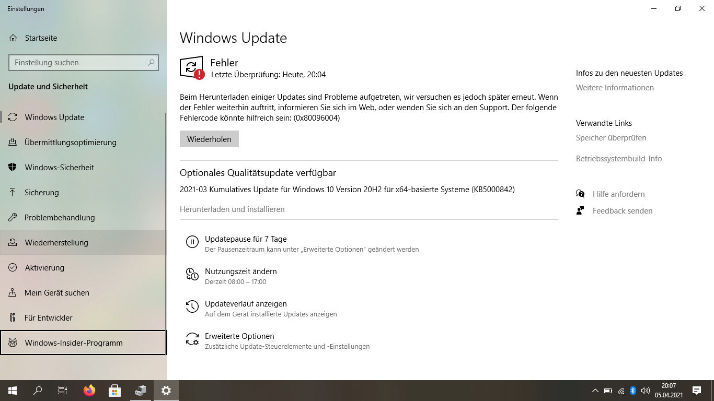Click the history icon for Updateverlauf
This screenshot has height=401, width=714.
pyautogui.click(x=192, y=306)
